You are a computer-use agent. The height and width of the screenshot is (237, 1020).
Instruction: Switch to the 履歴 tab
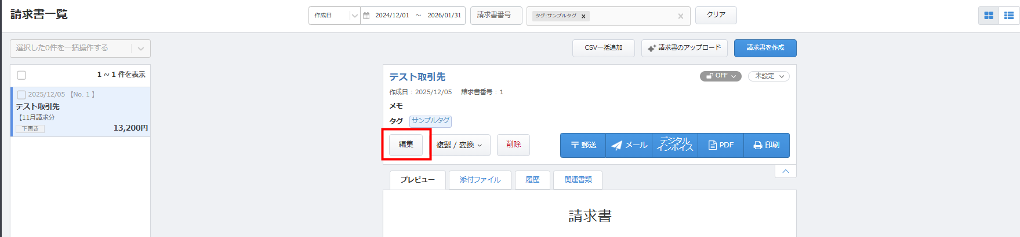pyautogui.click(x=532, y=180)
